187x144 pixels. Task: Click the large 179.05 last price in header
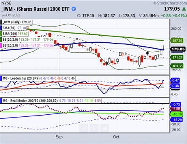pyautogui.click(x=172, y=9)
